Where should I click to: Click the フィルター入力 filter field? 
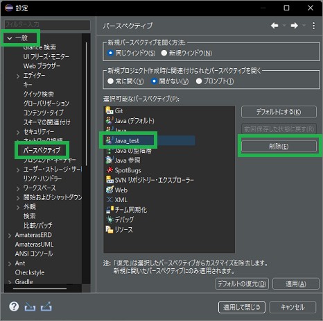coord(47,25)
